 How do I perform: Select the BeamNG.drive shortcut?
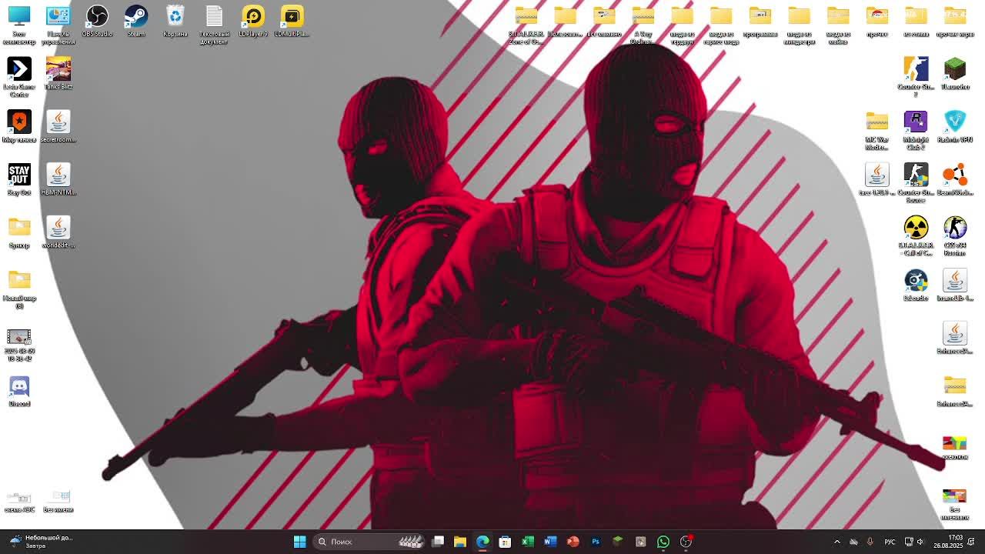(x=955, y=179)
